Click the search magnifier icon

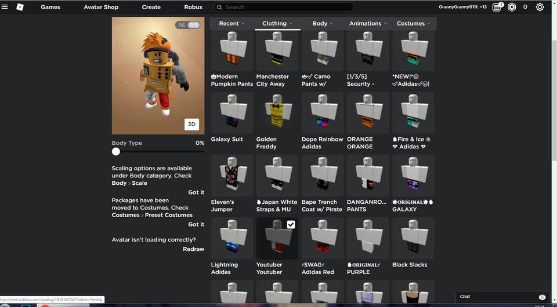pyautogui.click(x=219, y=7)
